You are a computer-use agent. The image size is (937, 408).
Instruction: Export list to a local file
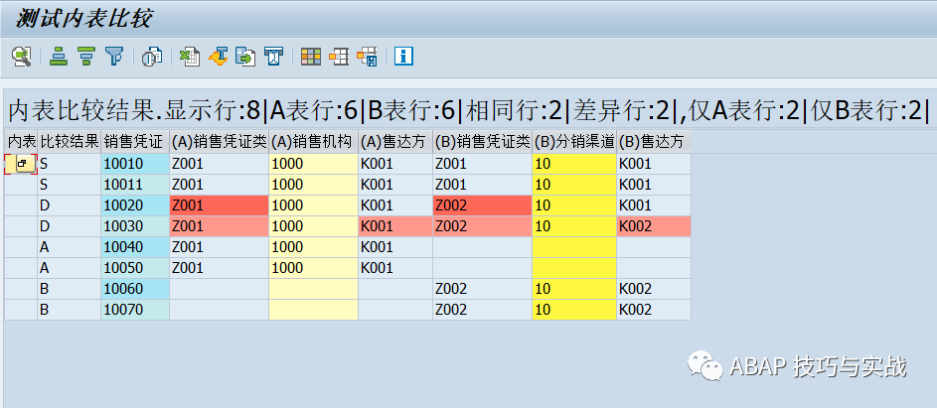(245, 57)
